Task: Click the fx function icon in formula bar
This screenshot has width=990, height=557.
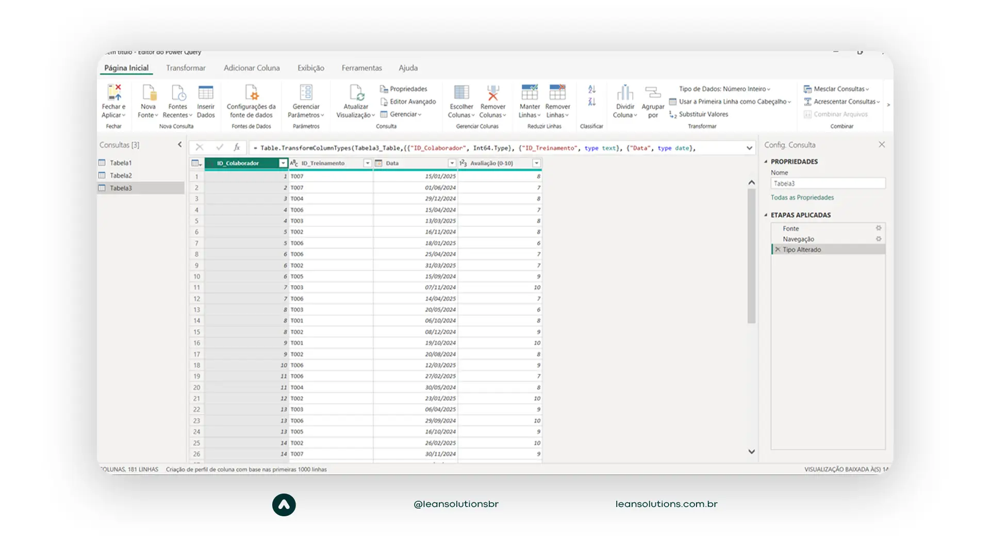Action: [237, 148]
